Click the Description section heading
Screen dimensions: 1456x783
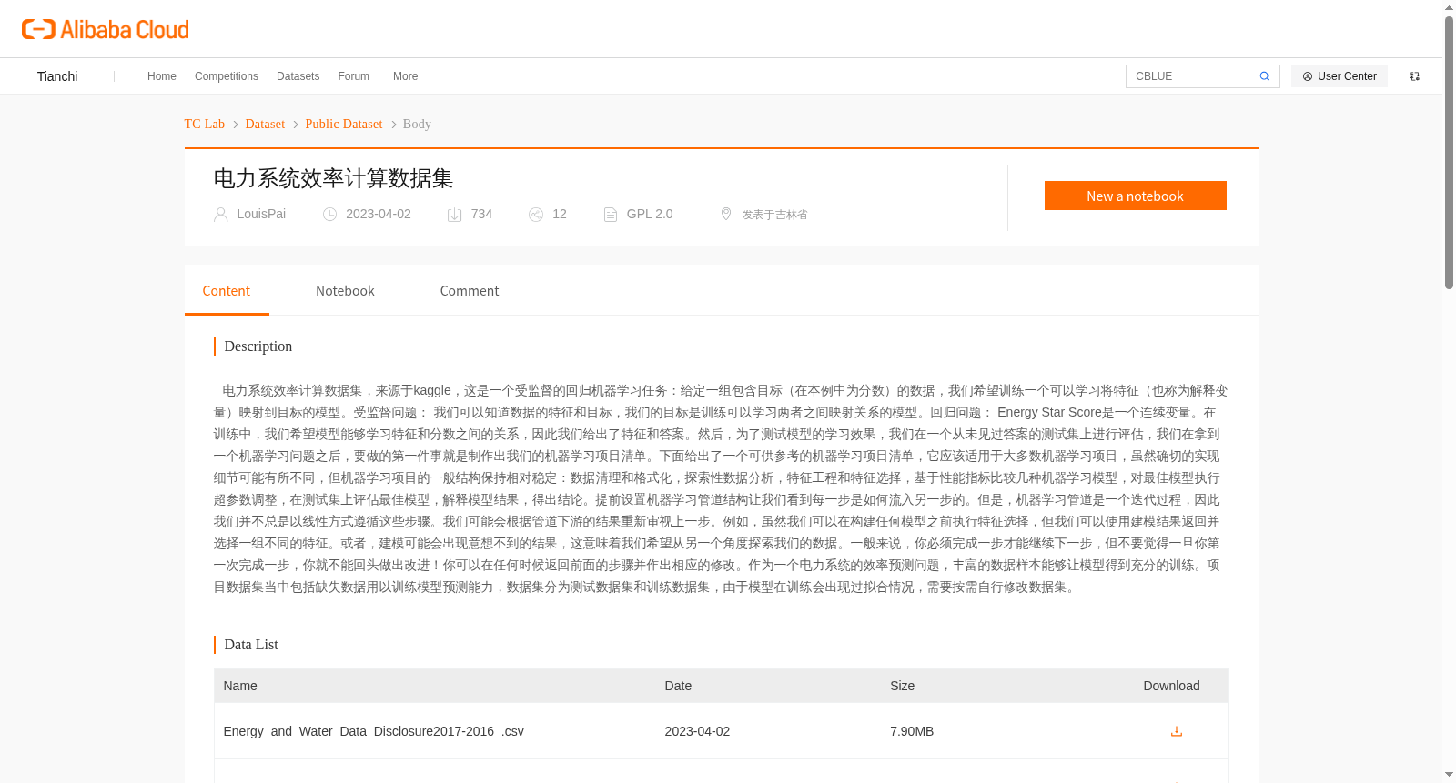258,346
